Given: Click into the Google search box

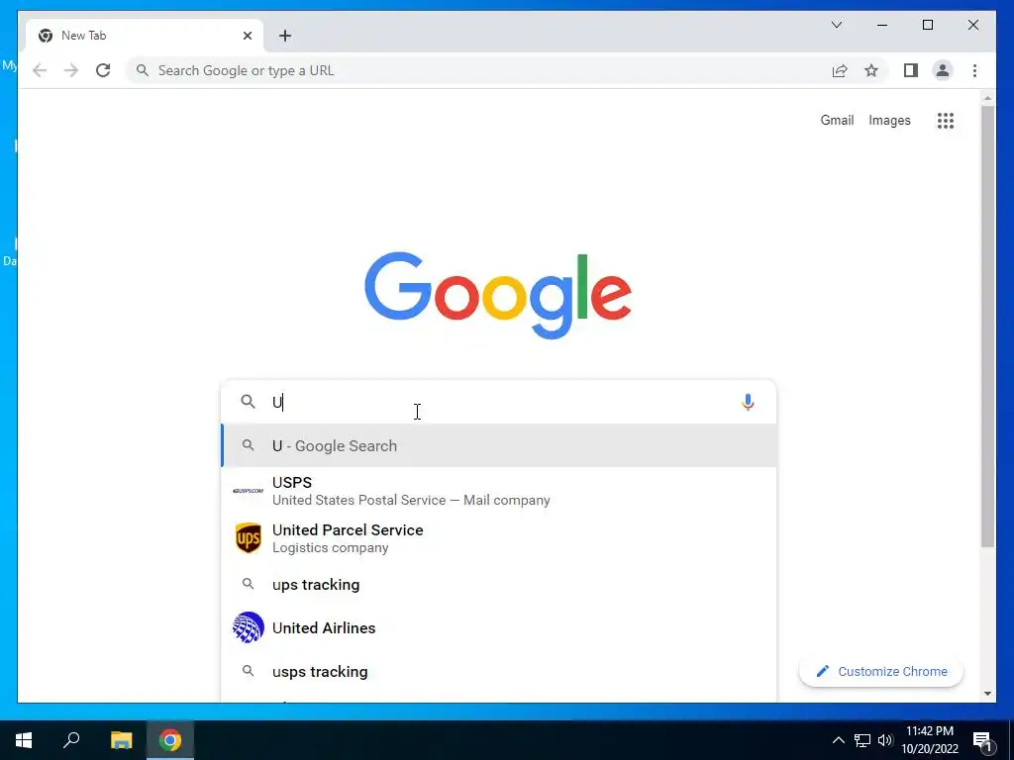Looking at the screenshot, I should click(x=499, y=402).
